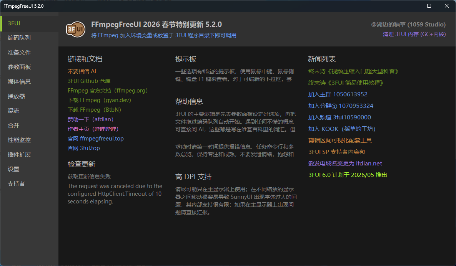Click 加入主群 1050613952 link

coord(338,94)
